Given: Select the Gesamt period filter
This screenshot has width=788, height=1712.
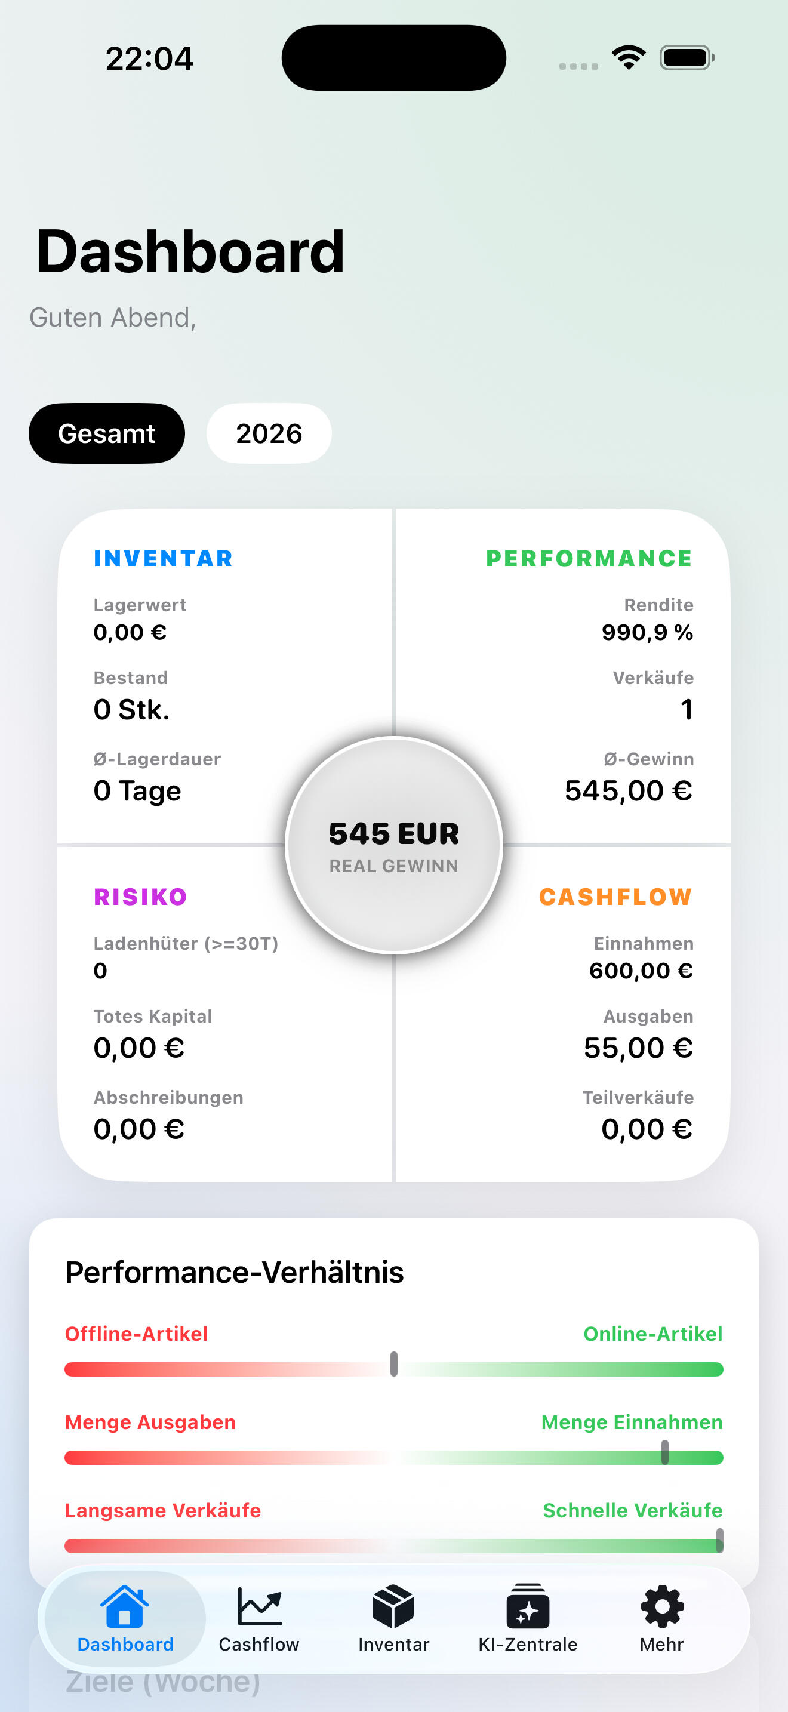Looking at the screenshot, I should pyautogui.click(x=107, y=433).
